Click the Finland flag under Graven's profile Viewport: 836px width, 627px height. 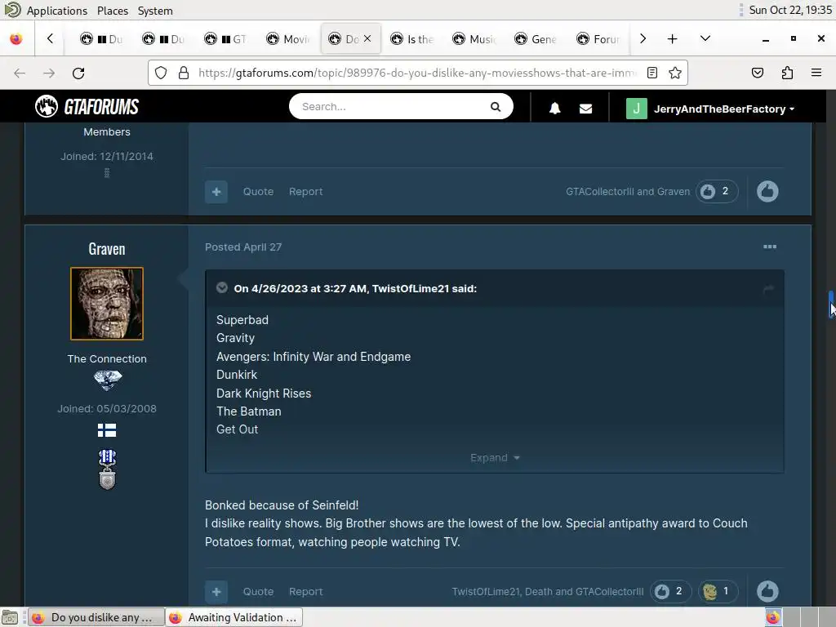(107, 430)
